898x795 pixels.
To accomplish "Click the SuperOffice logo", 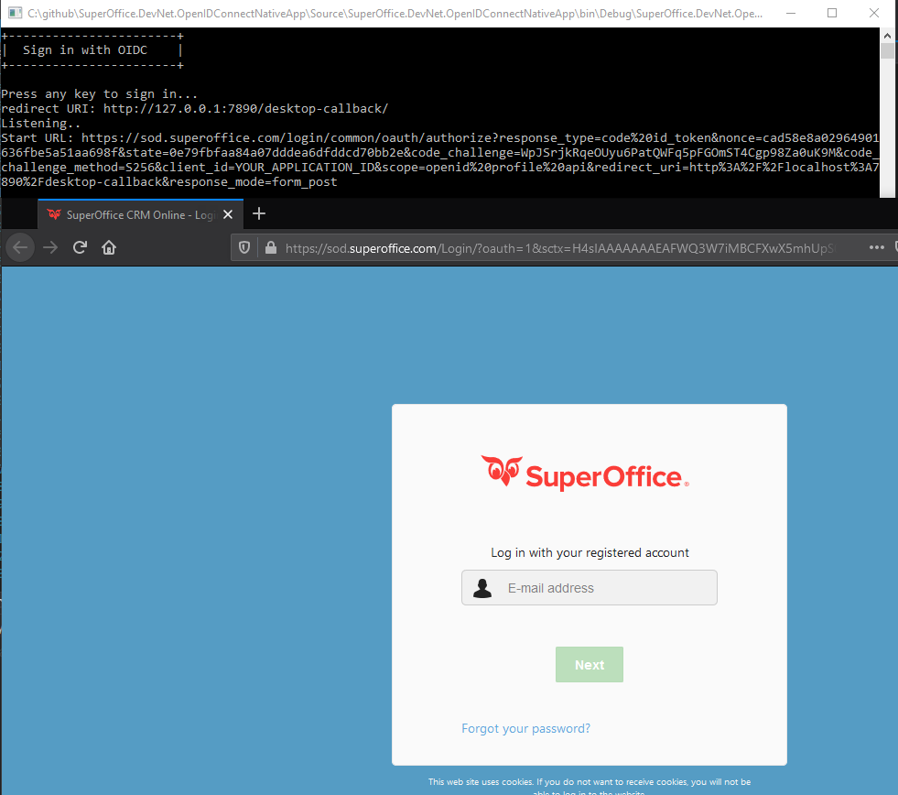I will pos(585,474).
